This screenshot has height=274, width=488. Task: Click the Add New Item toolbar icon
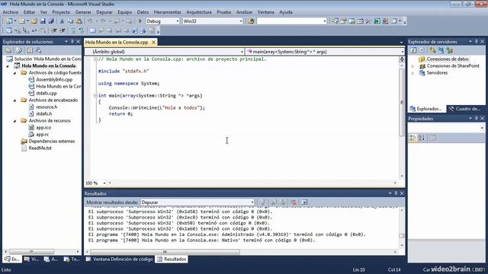[21, 21]
